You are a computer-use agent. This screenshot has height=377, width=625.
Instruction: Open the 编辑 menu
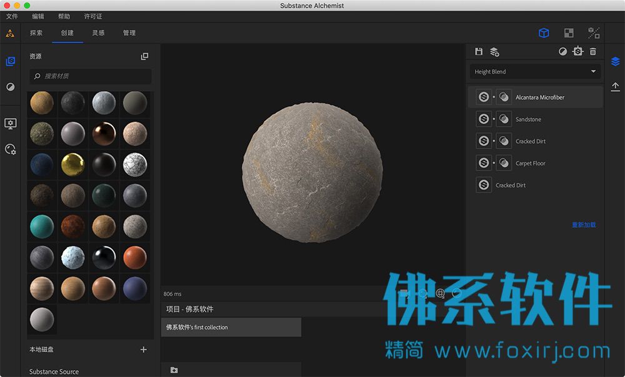point(38,16)
